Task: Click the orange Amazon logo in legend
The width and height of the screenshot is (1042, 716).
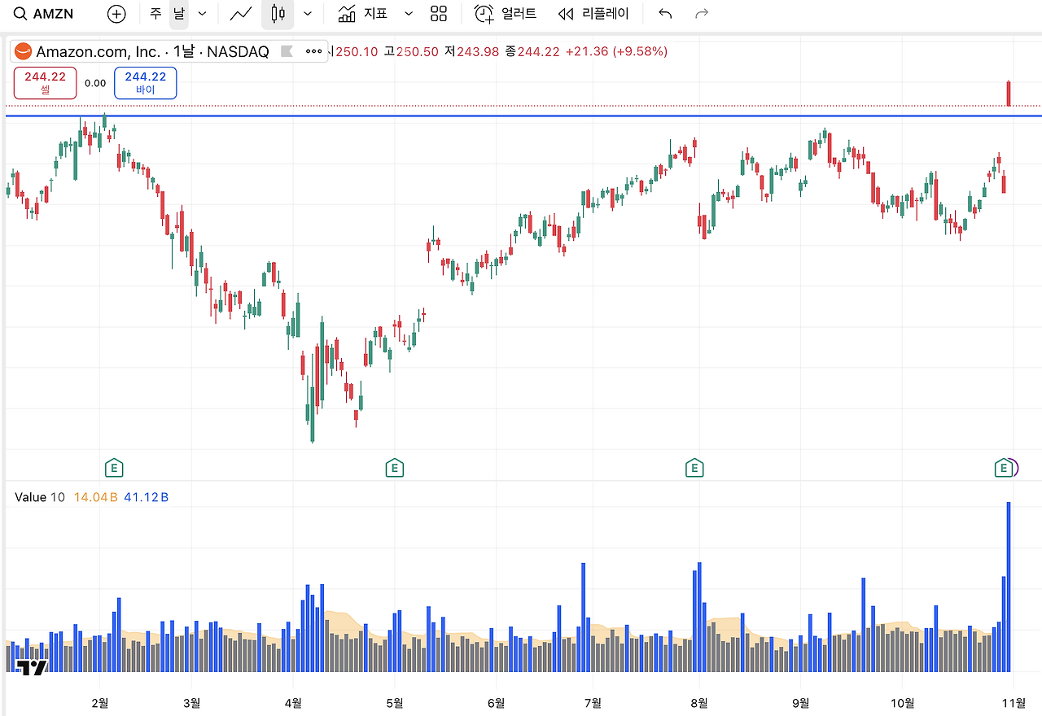Action: tap(23, 51)
